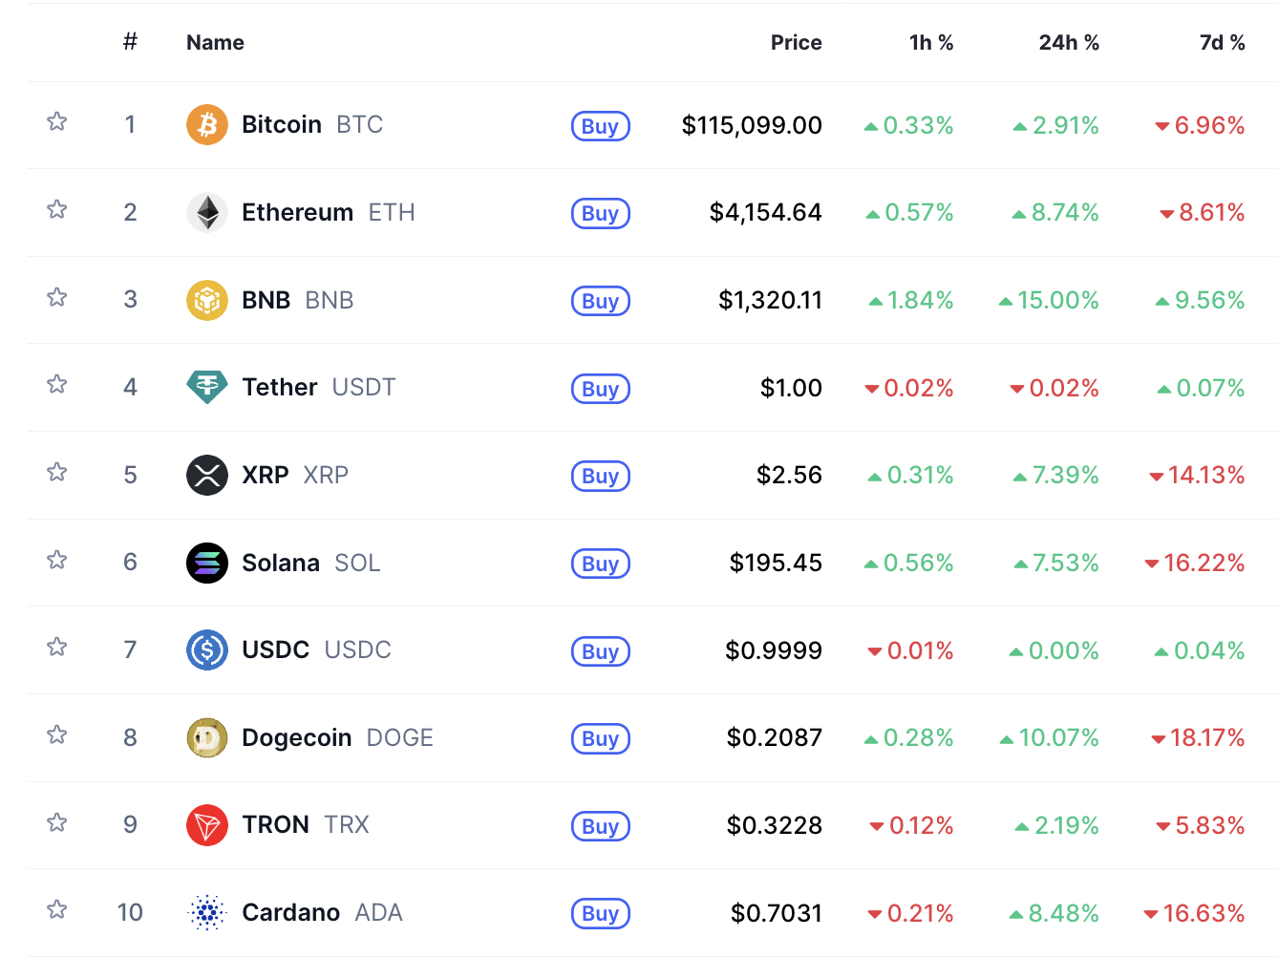
Task: Open the USDC coin name link
Action: (276, 650)
